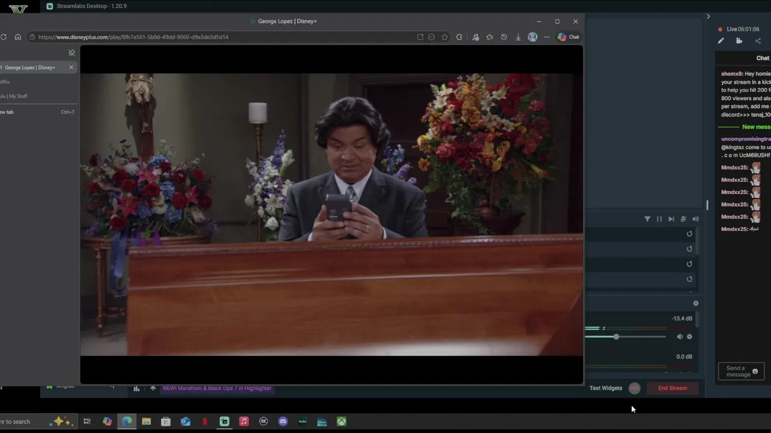Click the browser home icon
The height and width of the screenshot is (433, 771).
tap(17, 37)
